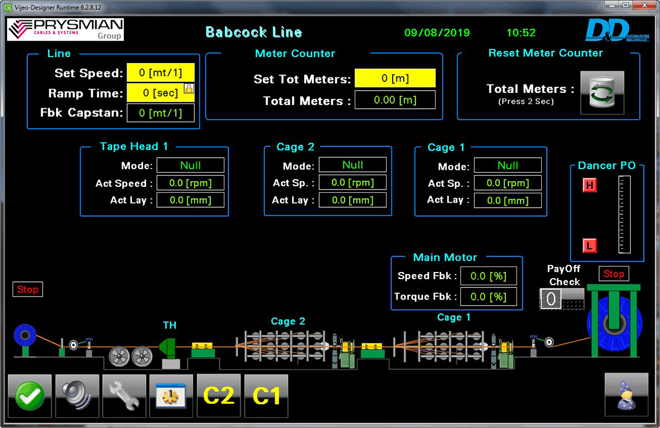Click the Dancer PO H indicator

pos(590,186)
